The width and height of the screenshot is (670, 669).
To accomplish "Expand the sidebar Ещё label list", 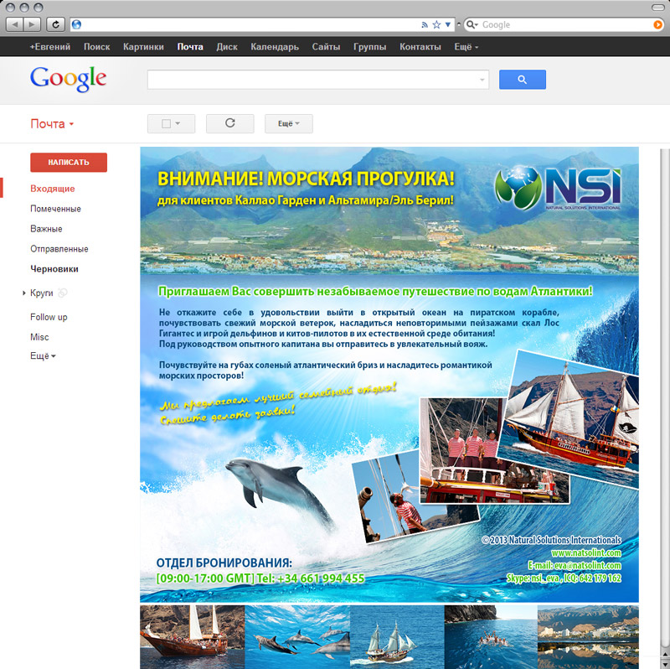I will pyautogui.click(x=43, y=356).
